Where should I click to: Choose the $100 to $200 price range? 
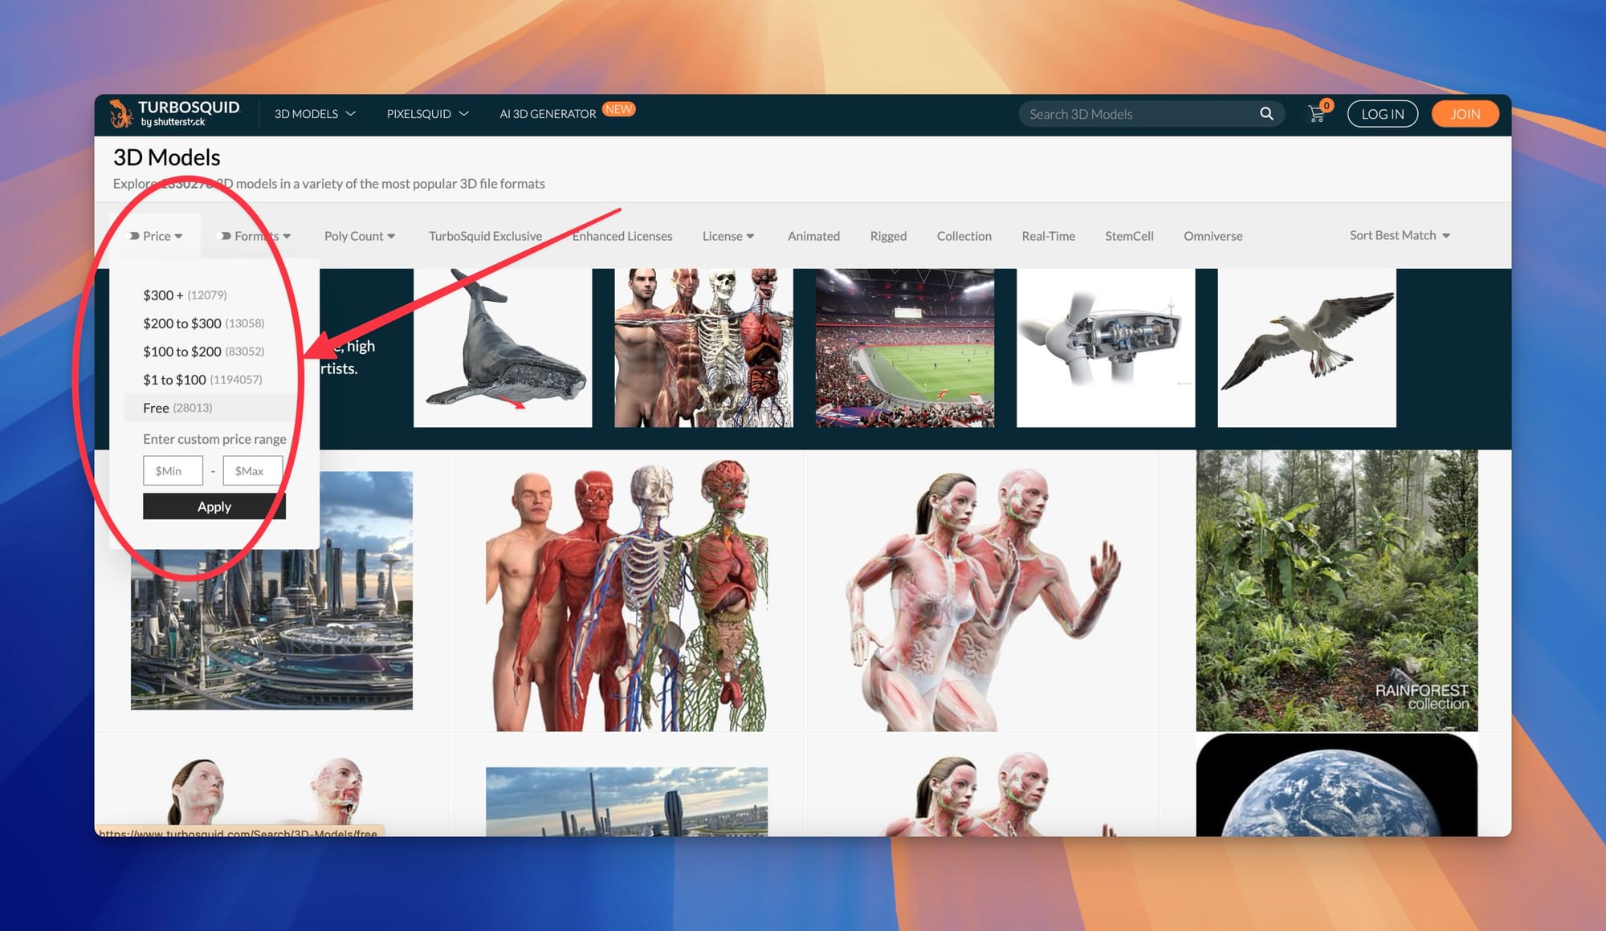click(182, 352)
